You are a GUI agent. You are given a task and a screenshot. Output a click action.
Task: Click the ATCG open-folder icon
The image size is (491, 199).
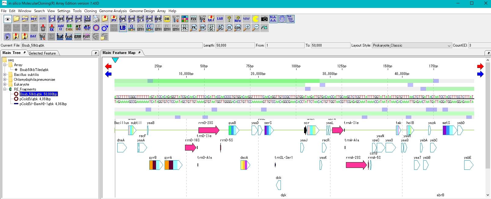25,19
